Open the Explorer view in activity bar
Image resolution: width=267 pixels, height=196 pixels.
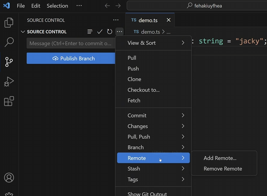(9, 23)
